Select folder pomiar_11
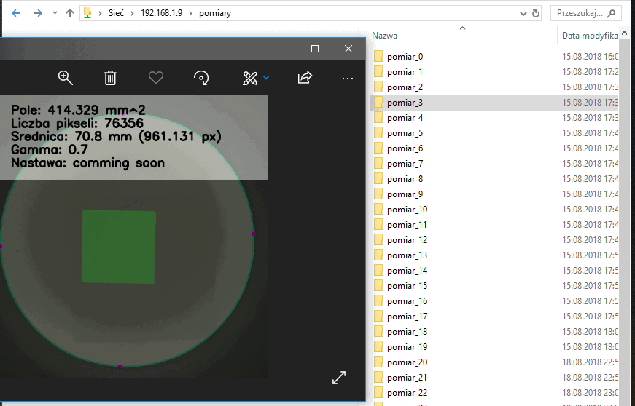635x406 pixels. 407,225
